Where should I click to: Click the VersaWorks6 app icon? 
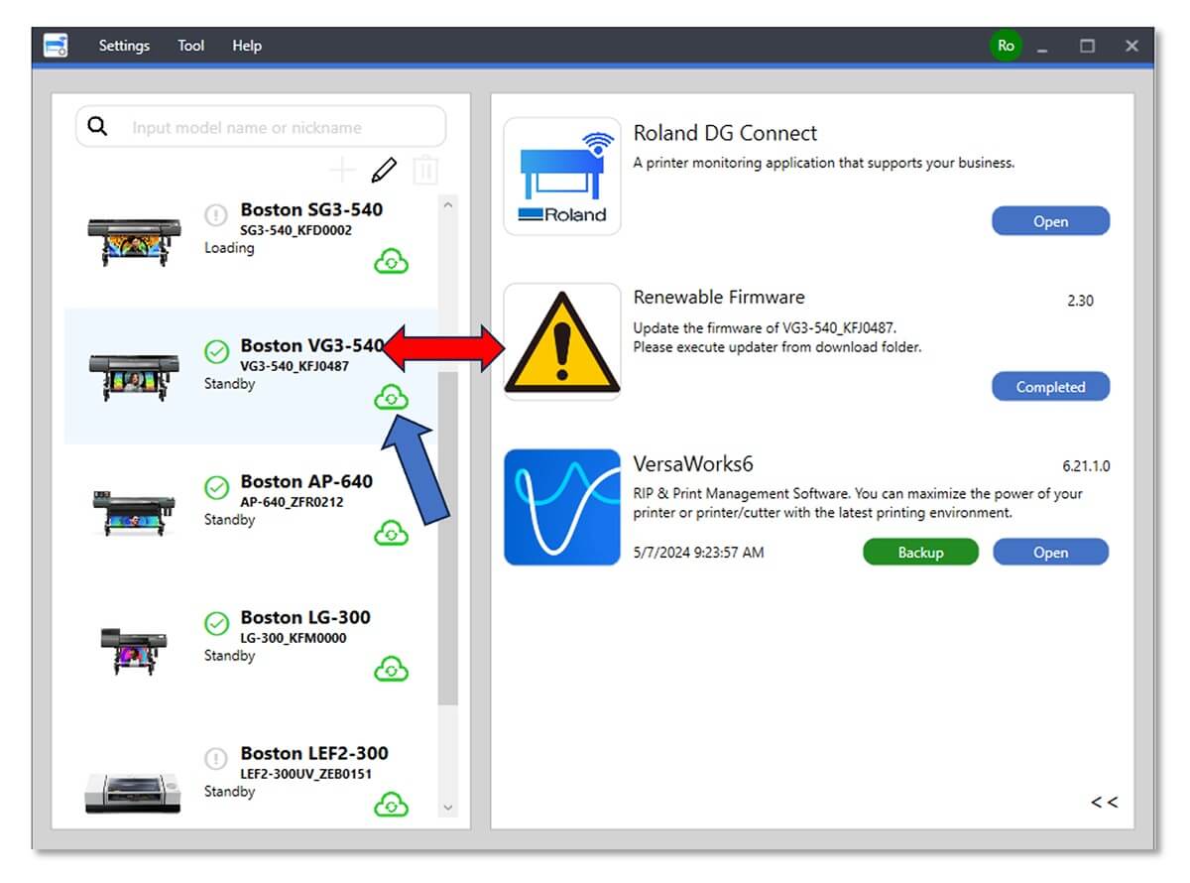pyautogui.click(x=562, y=507)
